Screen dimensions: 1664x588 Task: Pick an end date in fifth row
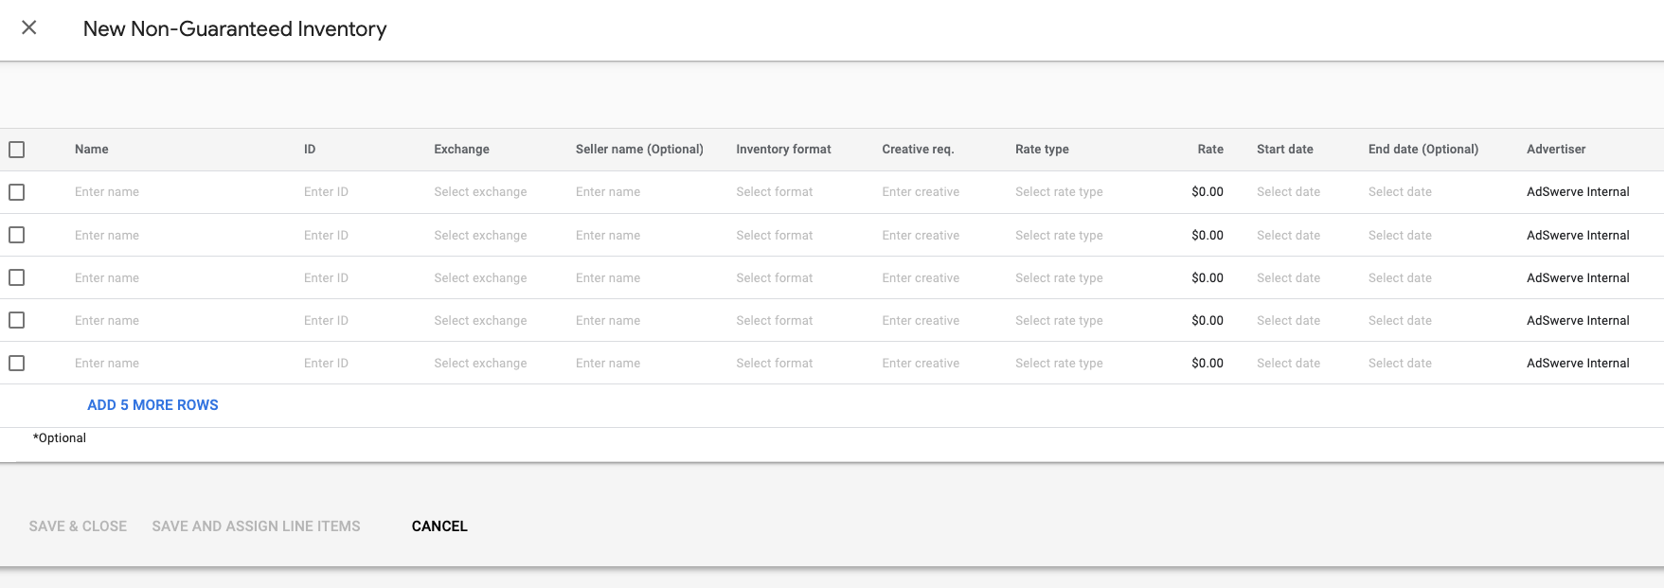tap(1400, 363)
